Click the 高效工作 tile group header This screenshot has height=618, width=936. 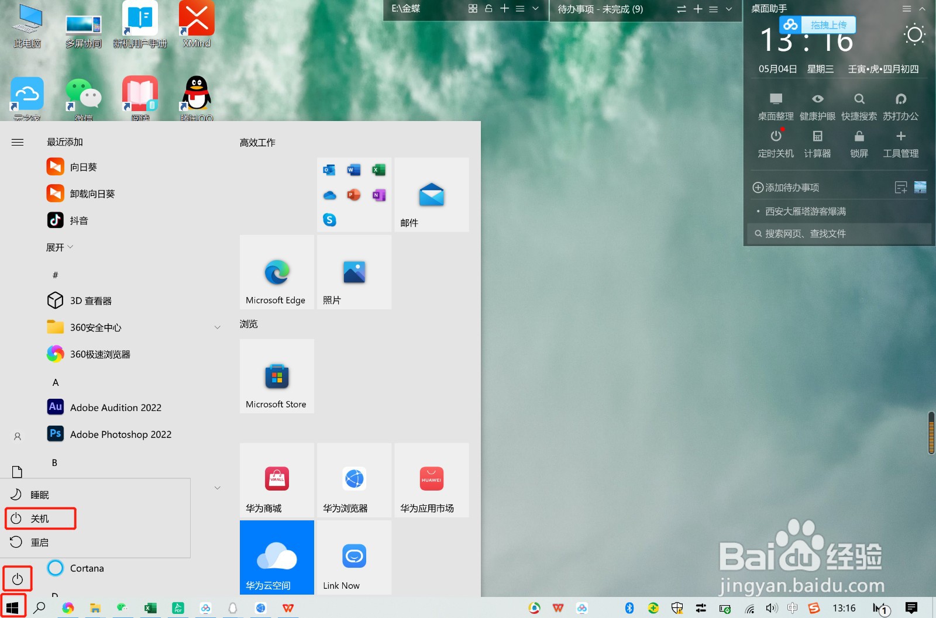(257, 143)
